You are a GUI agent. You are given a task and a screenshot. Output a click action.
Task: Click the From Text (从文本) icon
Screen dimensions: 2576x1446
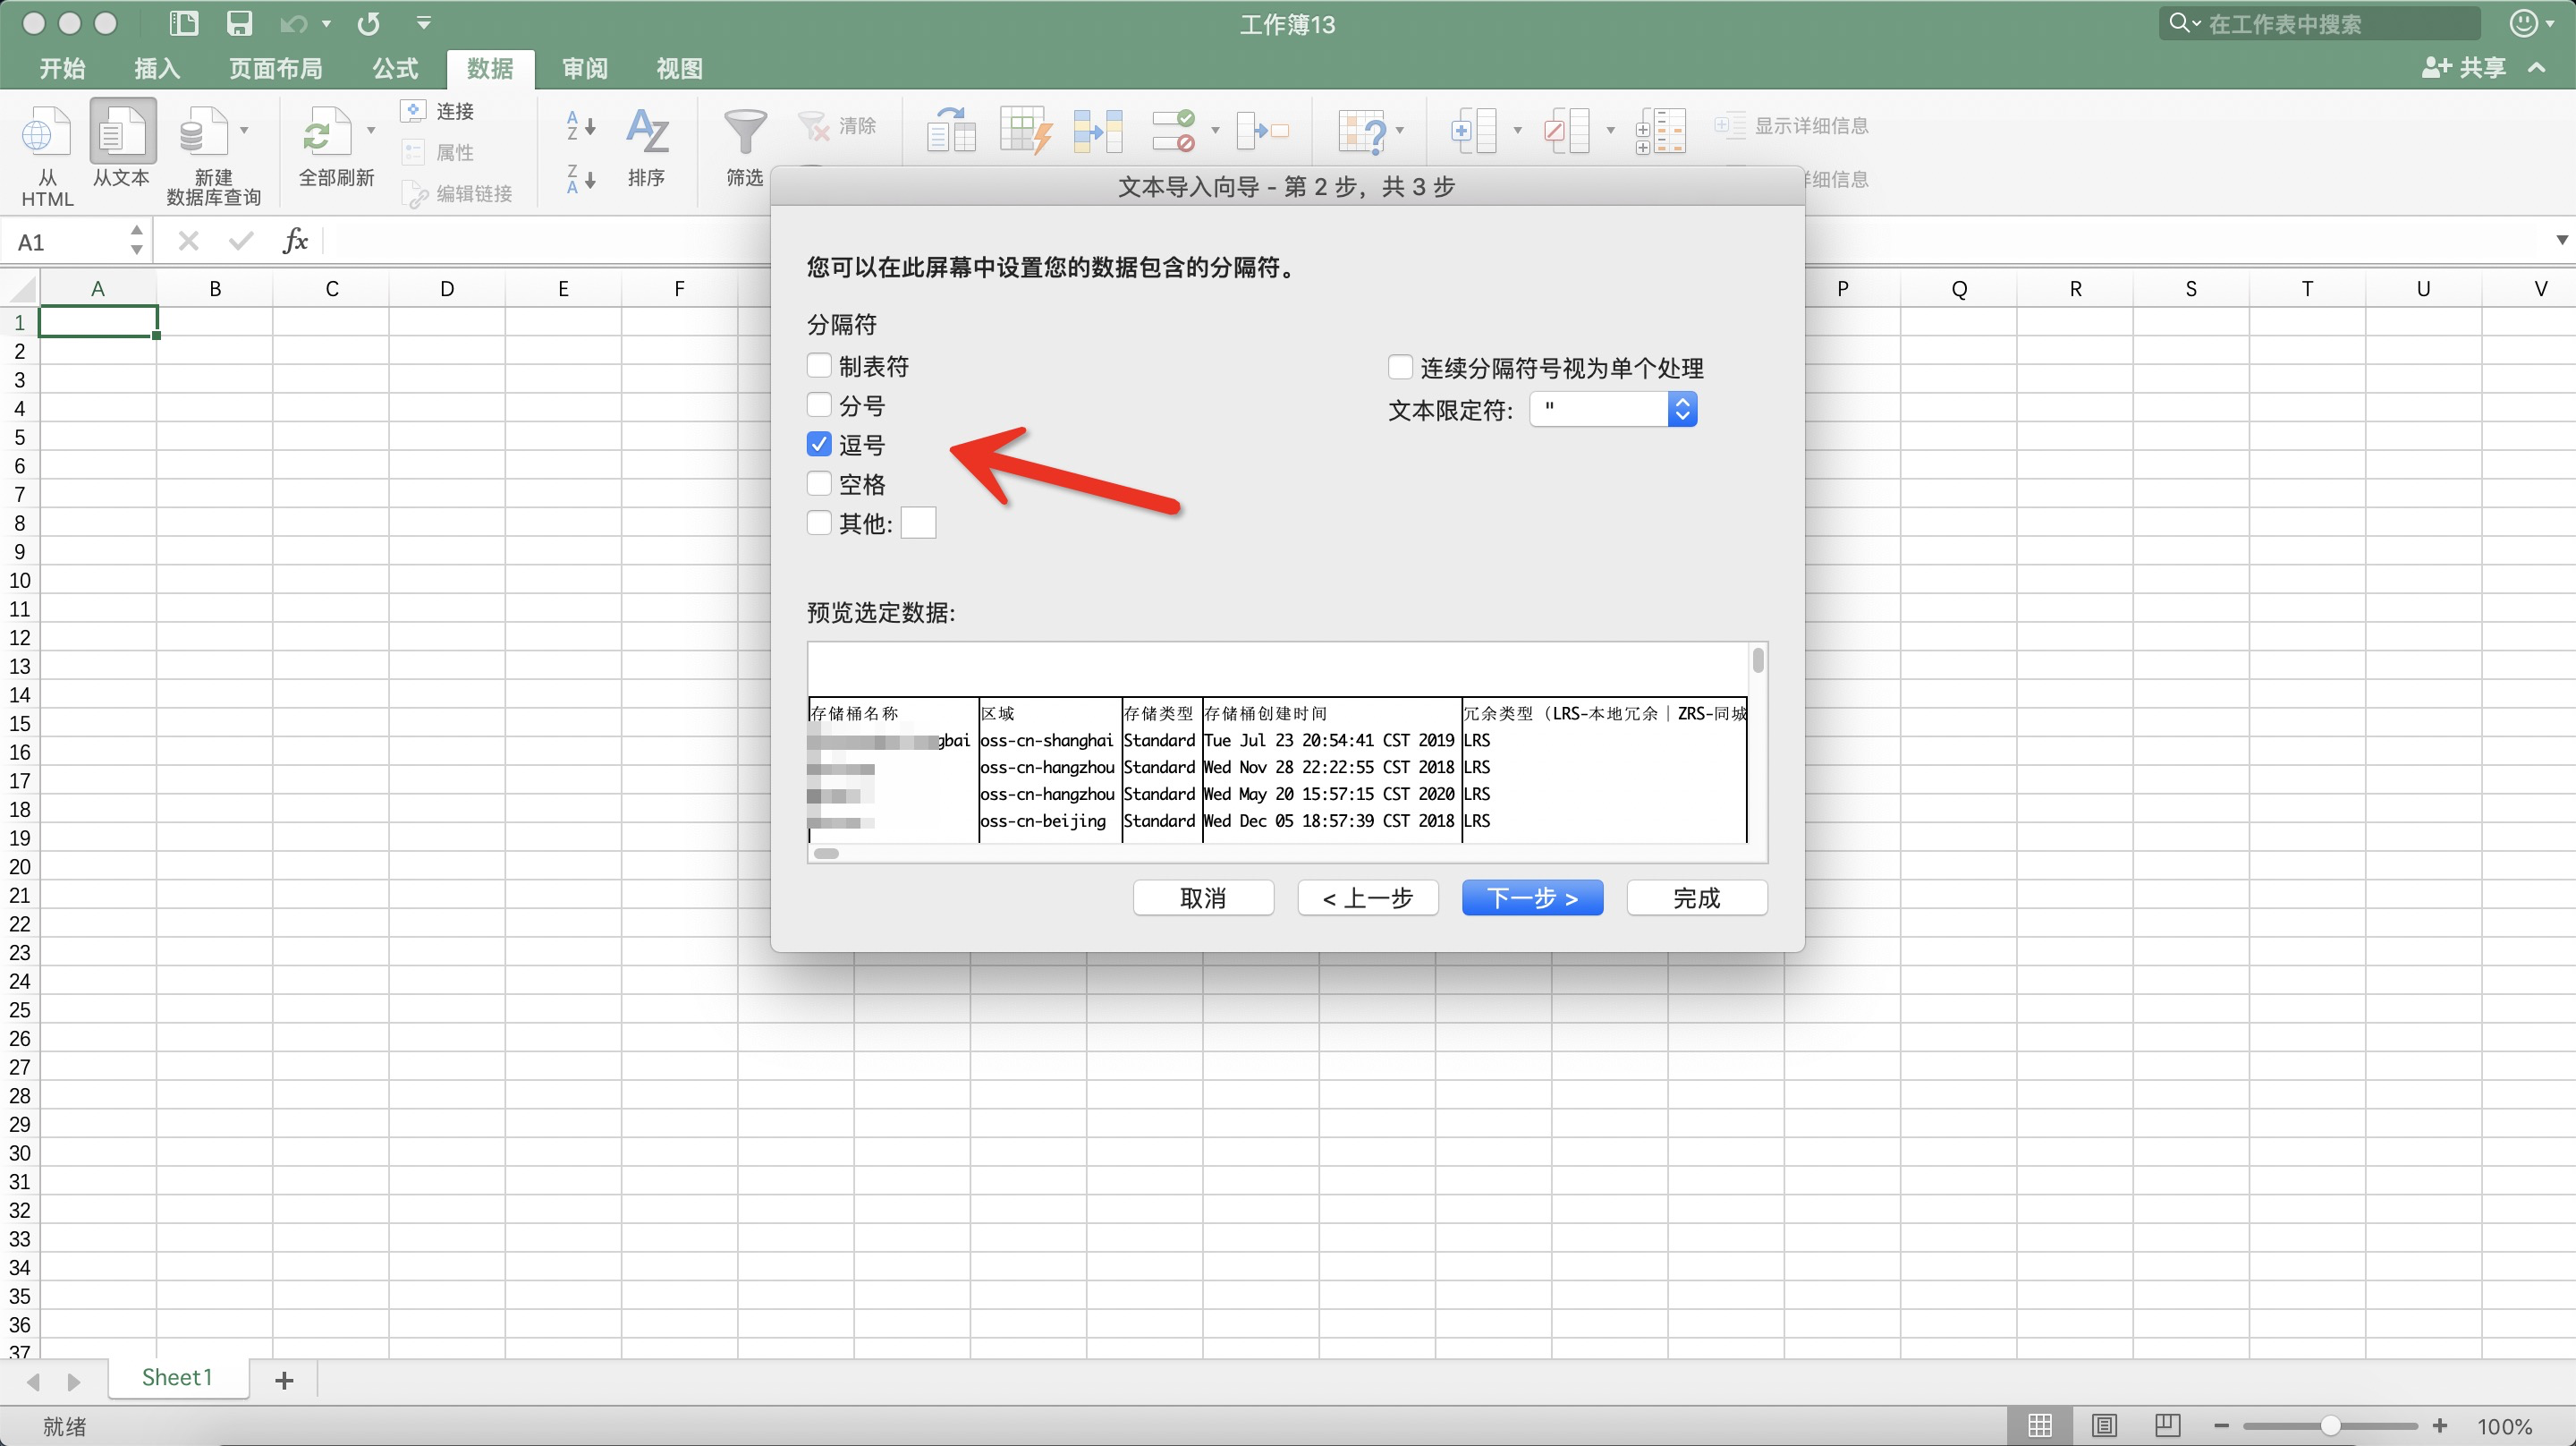pos(122,133)
